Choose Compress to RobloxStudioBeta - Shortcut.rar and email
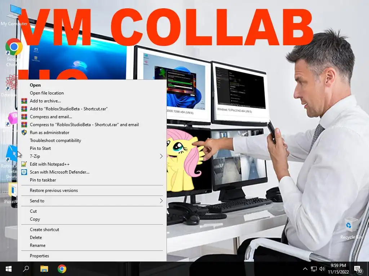This screenshot has width=369, height=276. click(92, 125)
